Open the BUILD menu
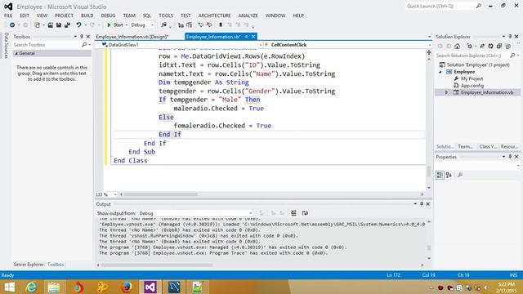Screen dimensions: 523x294 point(87,16)
